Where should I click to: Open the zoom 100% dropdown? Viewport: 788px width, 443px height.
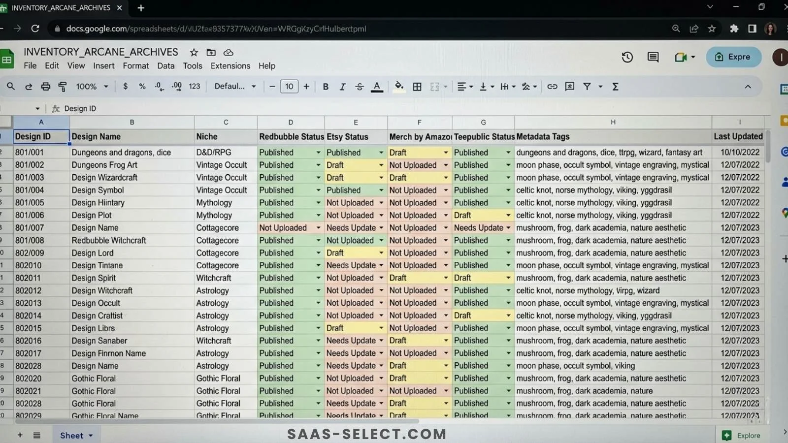pyautogui.click(x=92, y=87)
